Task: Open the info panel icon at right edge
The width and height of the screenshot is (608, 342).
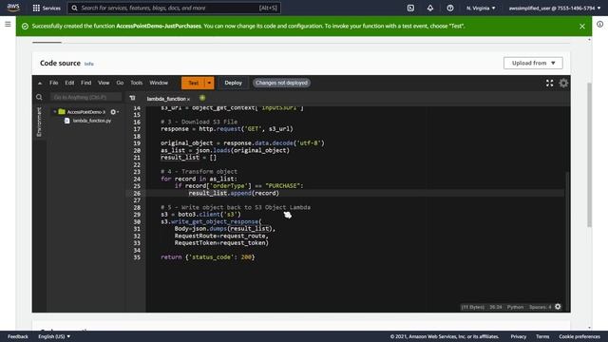Action: 599,24
